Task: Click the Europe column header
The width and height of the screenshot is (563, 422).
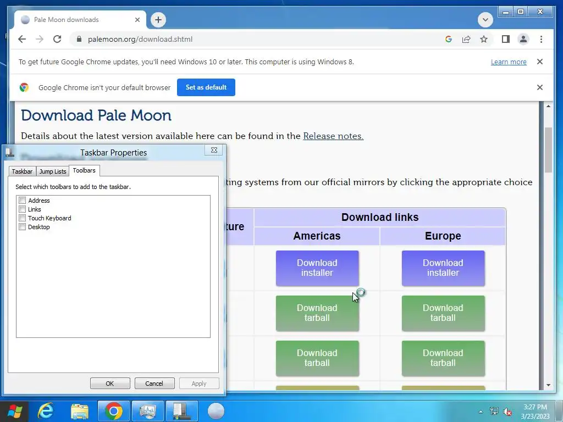Action: click(x=443, y=236)
